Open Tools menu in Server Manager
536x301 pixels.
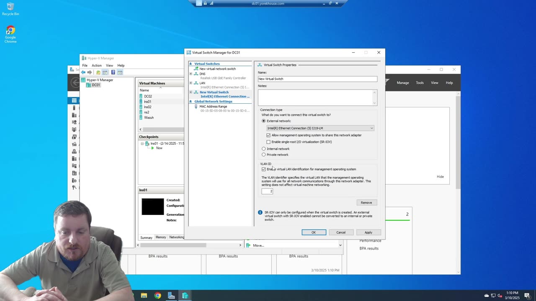420,83
